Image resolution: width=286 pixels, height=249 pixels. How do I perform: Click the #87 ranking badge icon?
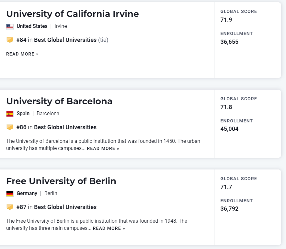10,207
